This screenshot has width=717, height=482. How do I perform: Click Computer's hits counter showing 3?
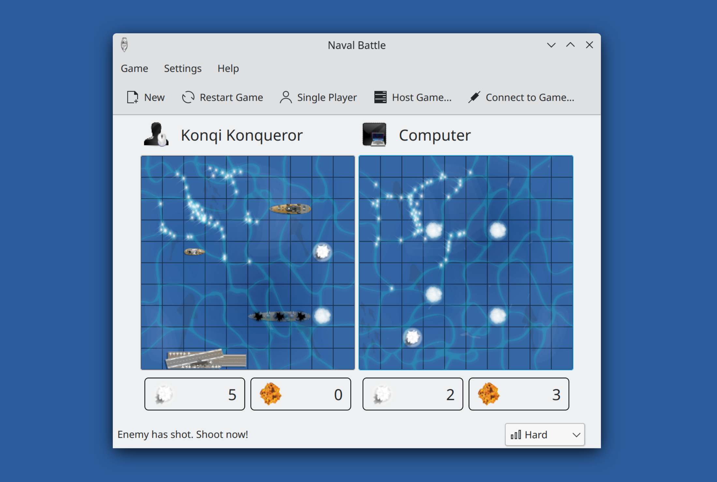[x=519, y=394]
